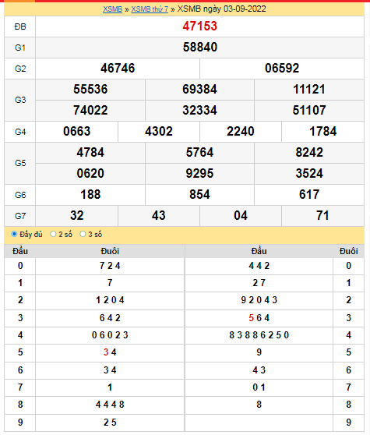
Task: Click the G3 number 32334
Action: click(199, 111)
